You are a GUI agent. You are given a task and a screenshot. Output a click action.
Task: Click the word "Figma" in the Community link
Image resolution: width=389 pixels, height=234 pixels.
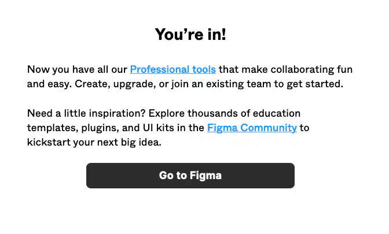[x=222, y=128]
